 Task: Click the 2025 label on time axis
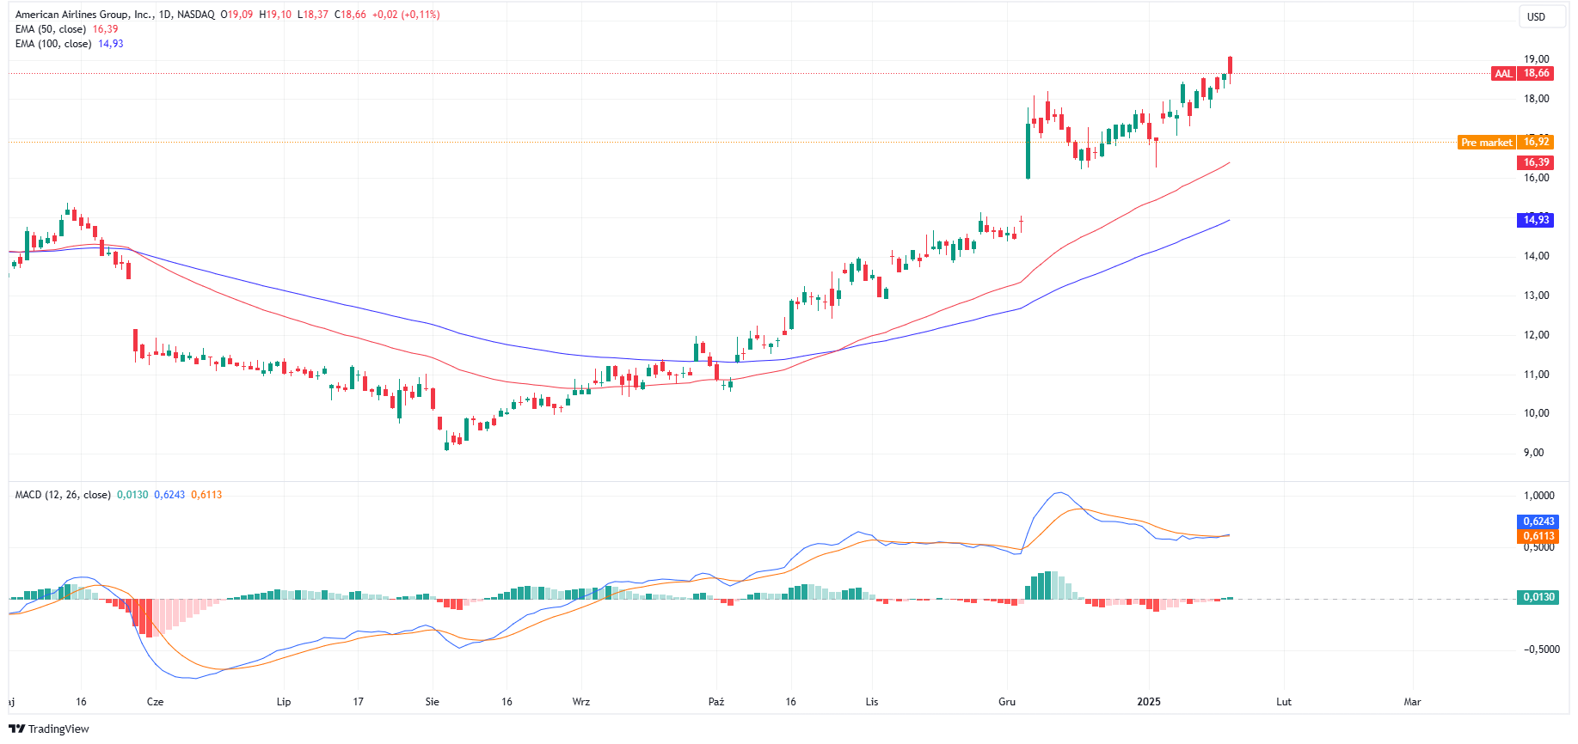coord(1149,702)
